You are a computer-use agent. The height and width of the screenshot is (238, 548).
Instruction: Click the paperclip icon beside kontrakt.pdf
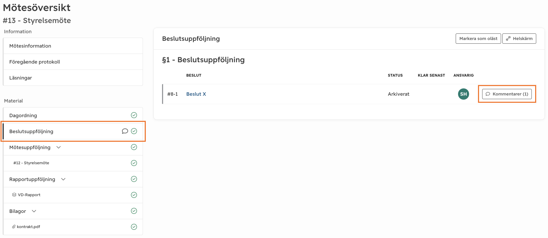(14, 227)
